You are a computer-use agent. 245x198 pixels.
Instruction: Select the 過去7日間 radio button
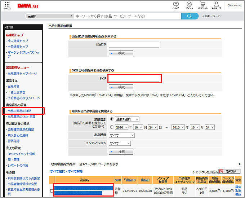112,119
